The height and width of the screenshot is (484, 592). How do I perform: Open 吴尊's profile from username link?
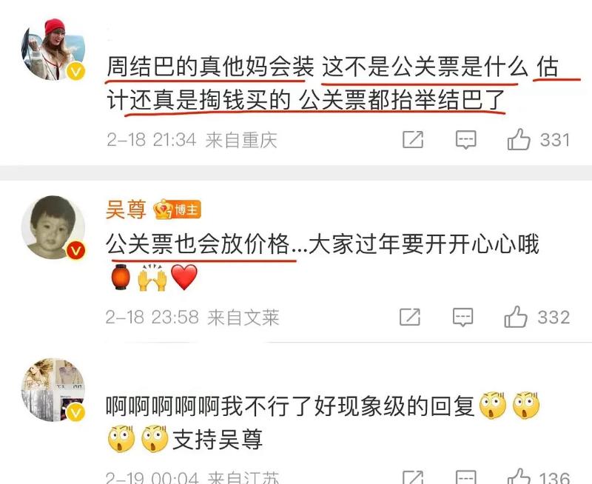pyautogui.click(x=126, y=209)
